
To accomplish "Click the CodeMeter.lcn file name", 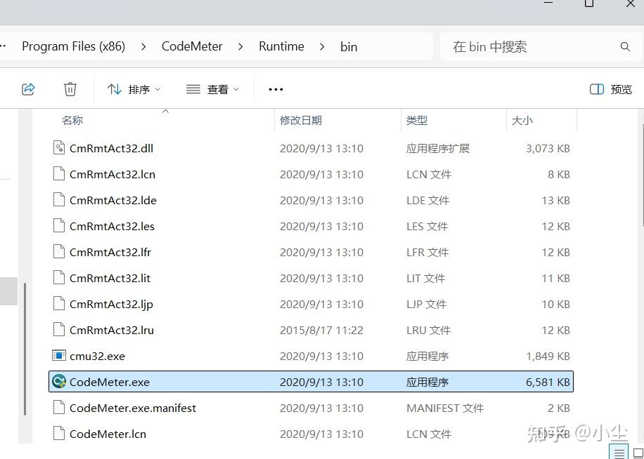I will [108, 434].
